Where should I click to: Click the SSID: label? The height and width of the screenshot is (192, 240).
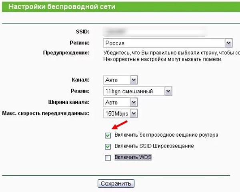tap(82, 32)
